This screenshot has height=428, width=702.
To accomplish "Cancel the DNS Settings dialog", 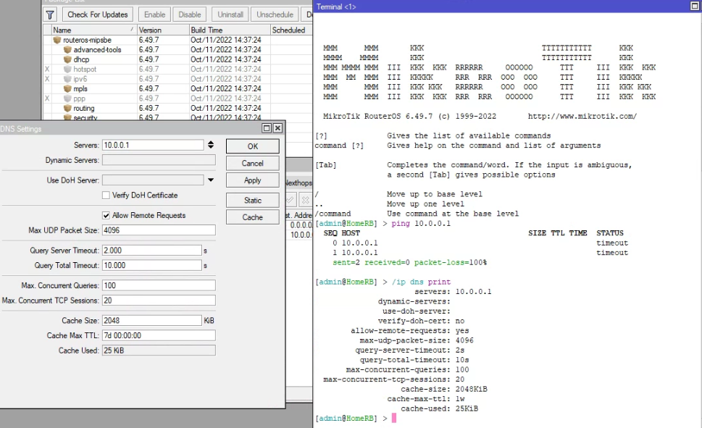I will (x=253, y=164).
